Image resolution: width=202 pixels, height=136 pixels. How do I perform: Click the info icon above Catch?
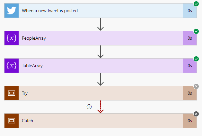89,107
